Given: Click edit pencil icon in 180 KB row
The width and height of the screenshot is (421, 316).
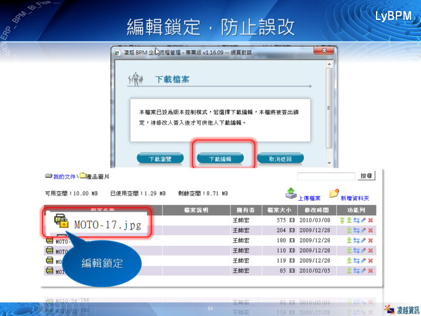Looking at the screenshot, I should [363, 241].
